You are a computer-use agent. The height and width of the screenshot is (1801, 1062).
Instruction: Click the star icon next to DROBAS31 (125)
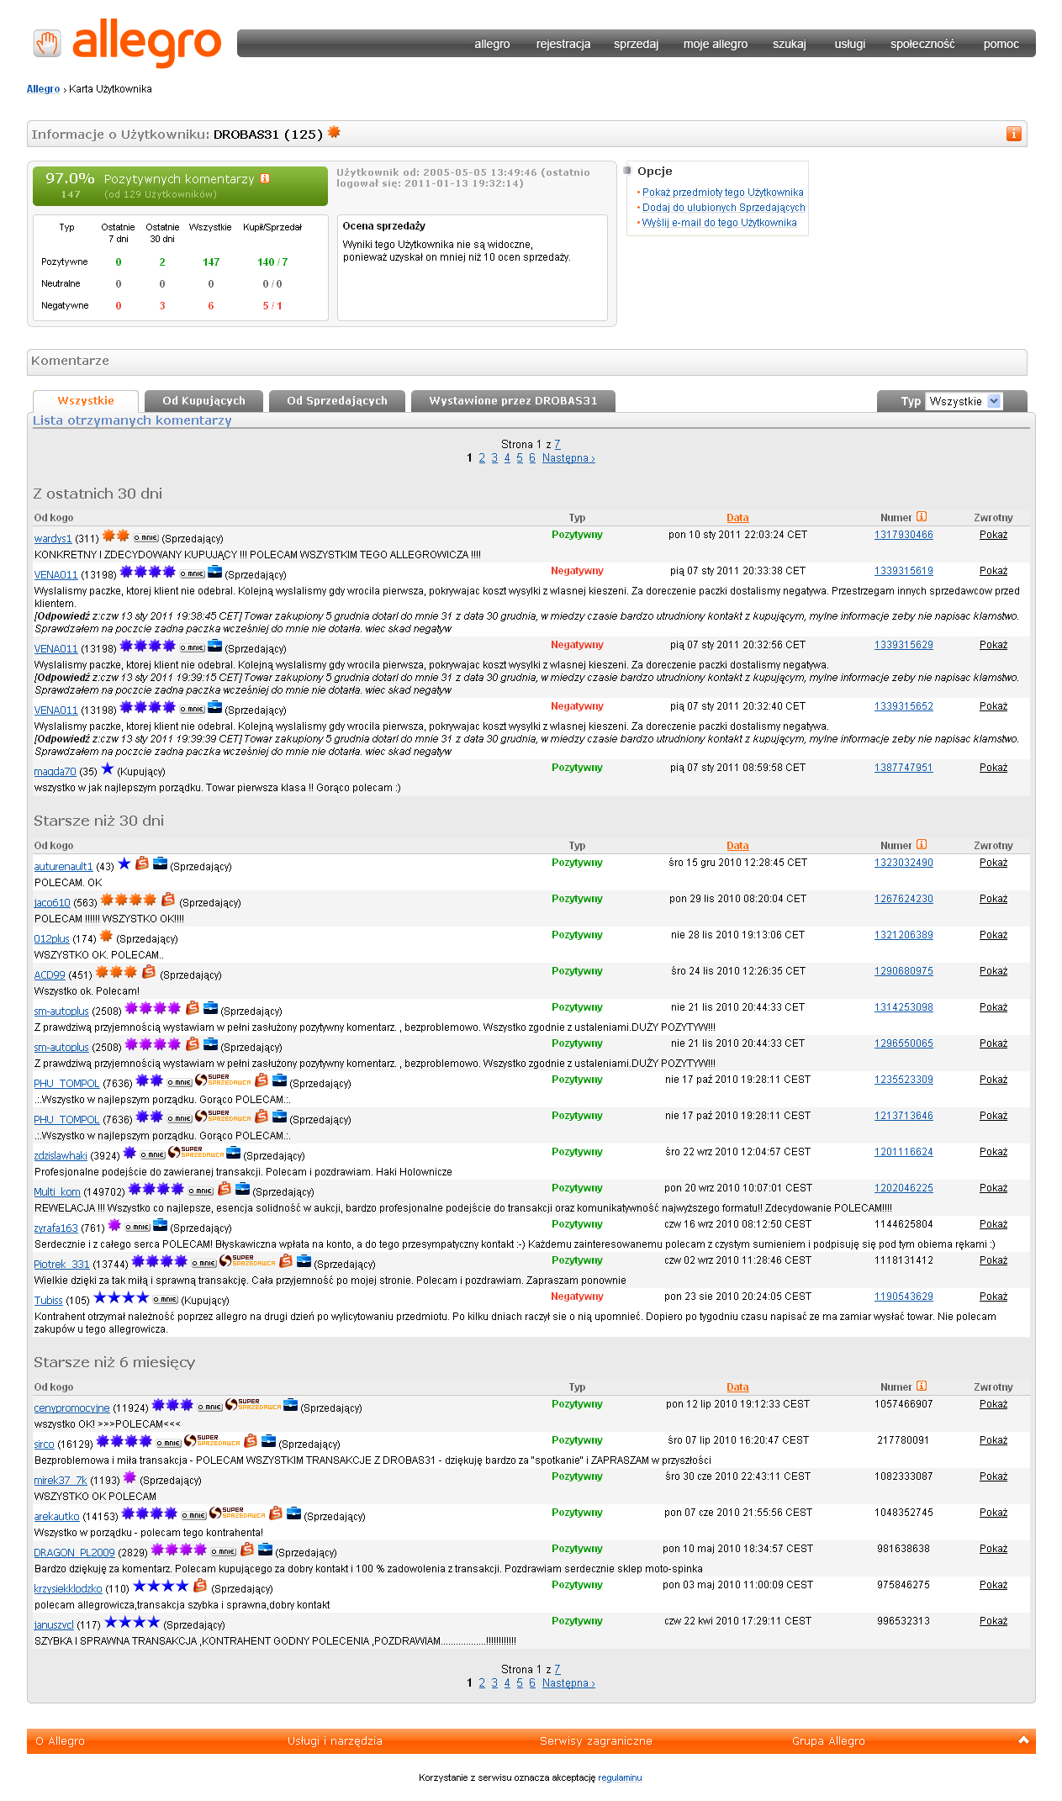[x=334, y=132]
